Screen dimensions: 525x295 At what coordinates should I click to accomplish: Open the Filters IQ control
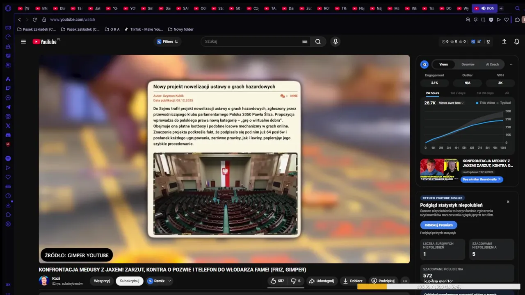167,41
